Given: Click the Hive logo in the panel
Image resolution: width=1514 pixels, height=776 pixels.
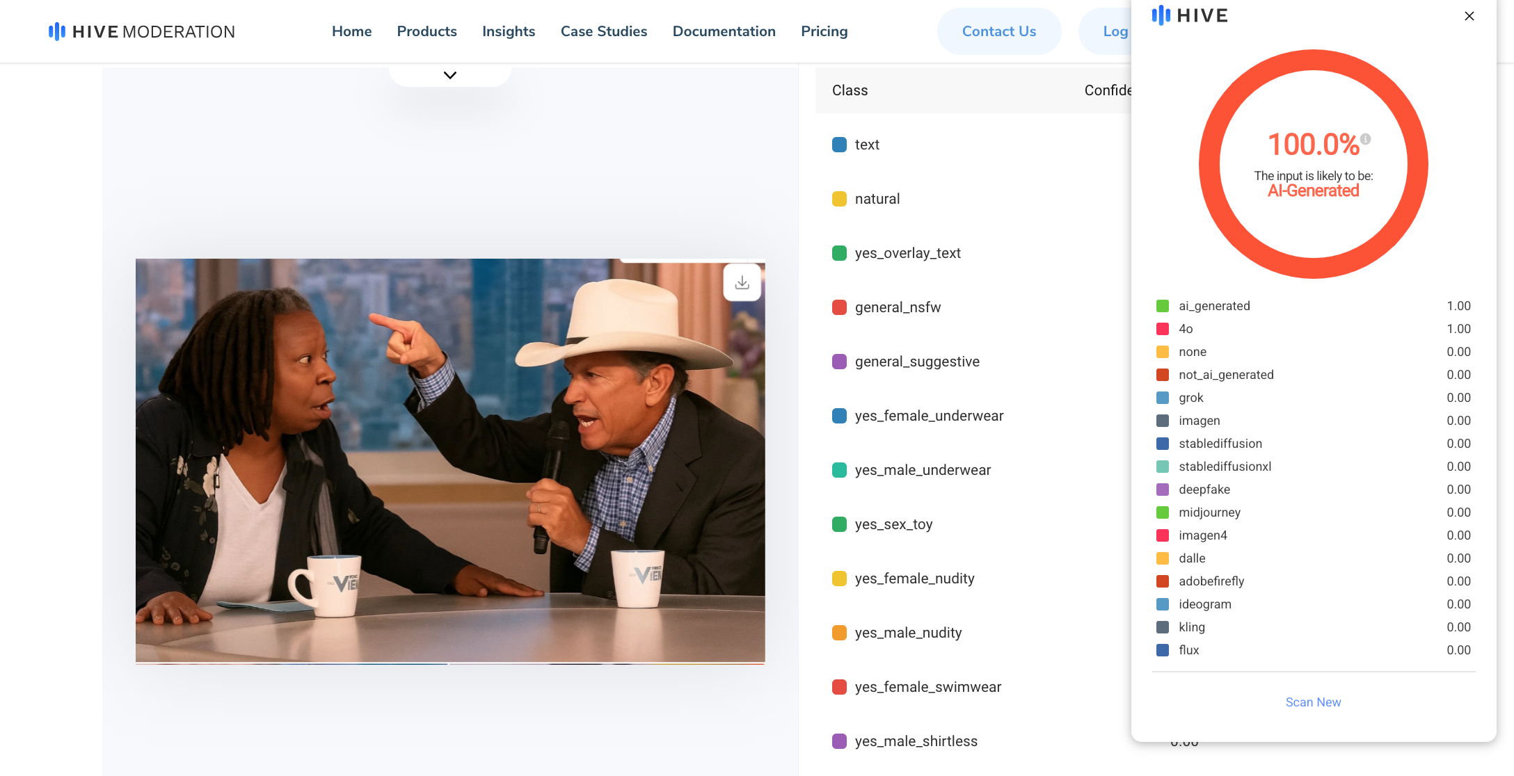Looking at the screenshot, I should point(1190,15).
